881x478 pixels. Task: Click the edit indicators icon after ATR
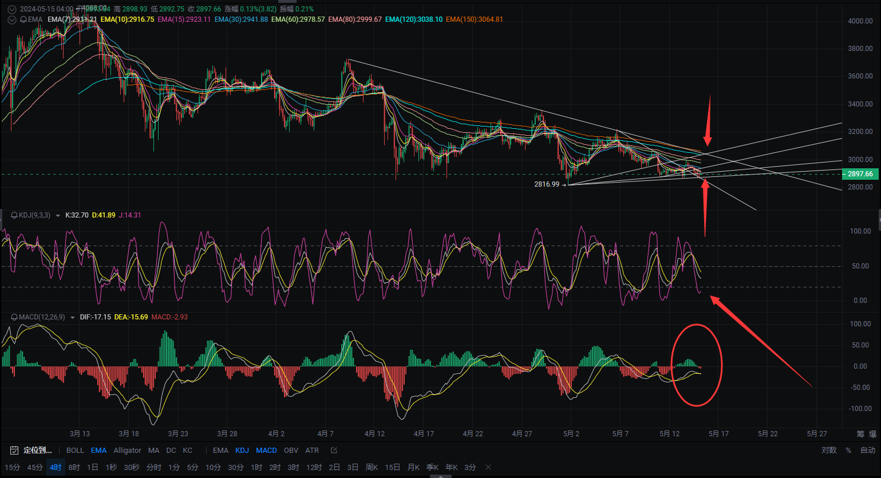click(334, 451)
